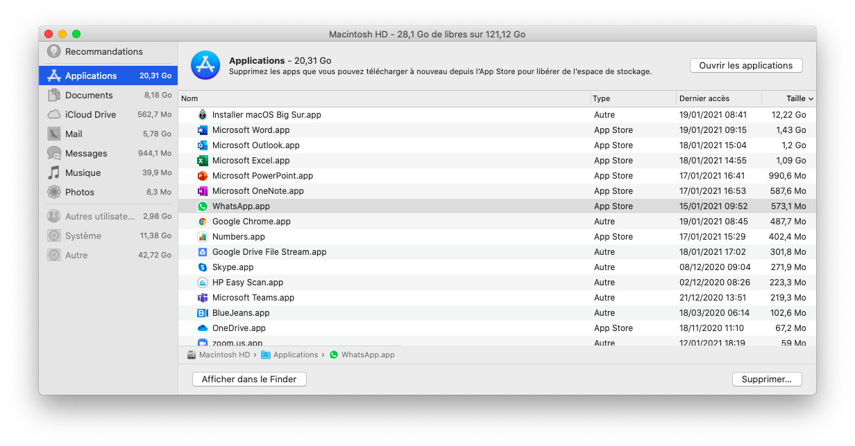Select the Google Chrome.app row
This screenshot has height=446, width=855.
pyautogui.click(x=497, y=222)
